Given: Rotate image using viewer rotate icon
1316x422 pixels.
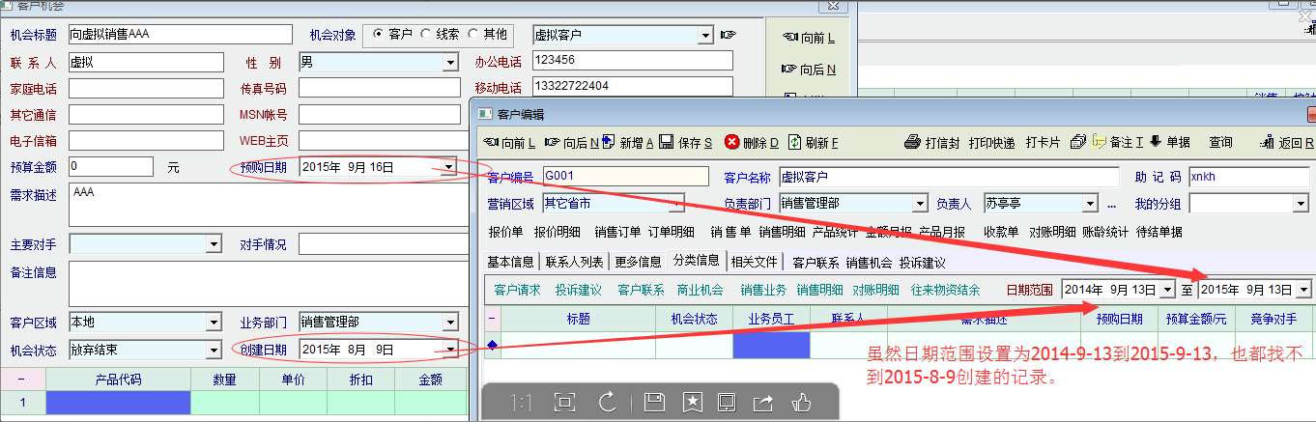Looking at the screenshot, I should coord(608,401).
